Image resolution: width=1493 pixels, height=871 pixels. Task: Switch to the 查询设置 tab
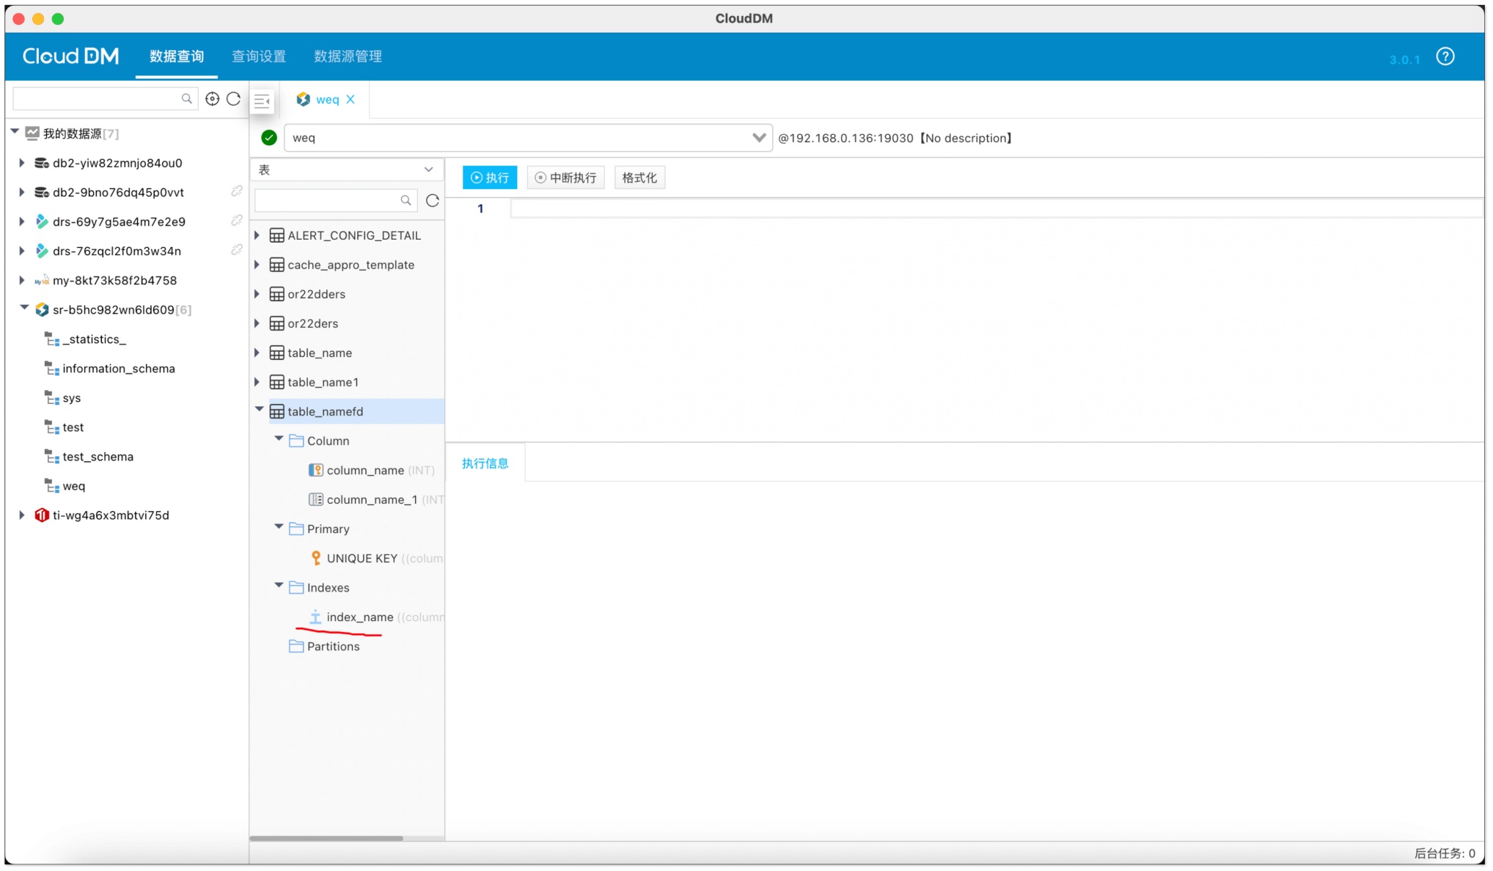coord(259,56)
